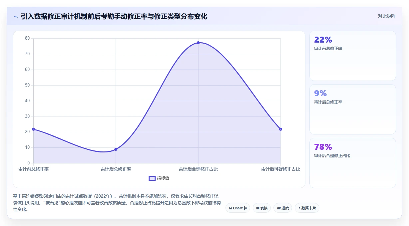
Task: Toggle the 指标值 legend swatch
Action: coord(152,178)
